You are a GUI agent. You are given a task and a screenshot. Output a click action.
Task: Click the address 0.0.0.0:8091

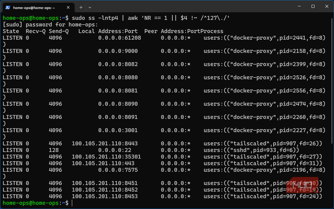pos(118,117)
